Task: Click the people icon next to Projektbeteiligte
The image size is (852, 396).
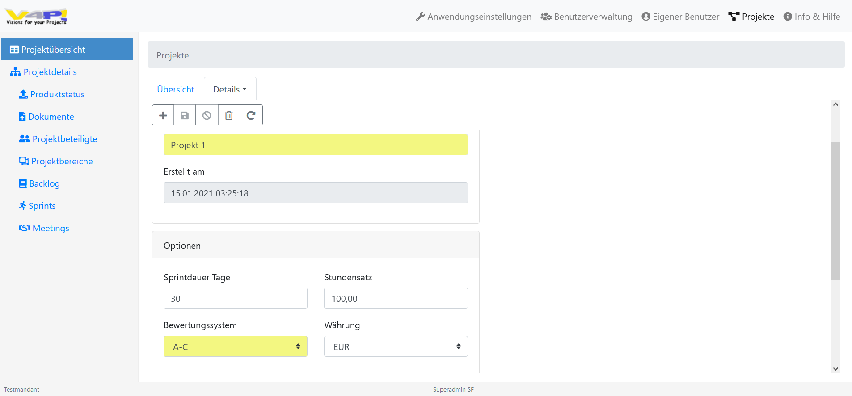Action: point(24,139)
